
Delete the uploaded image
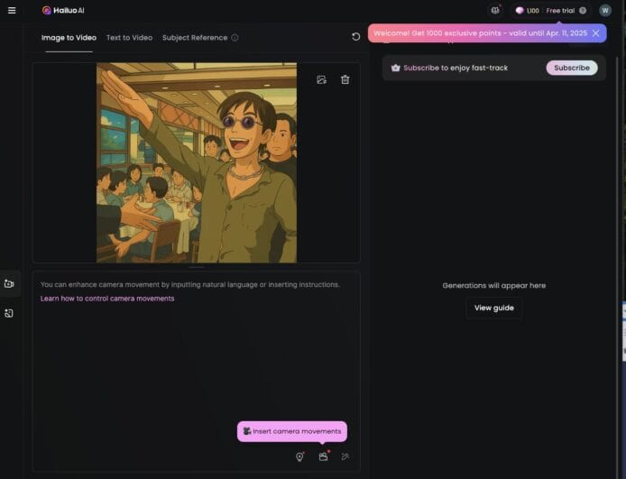[x=345, y=79]
